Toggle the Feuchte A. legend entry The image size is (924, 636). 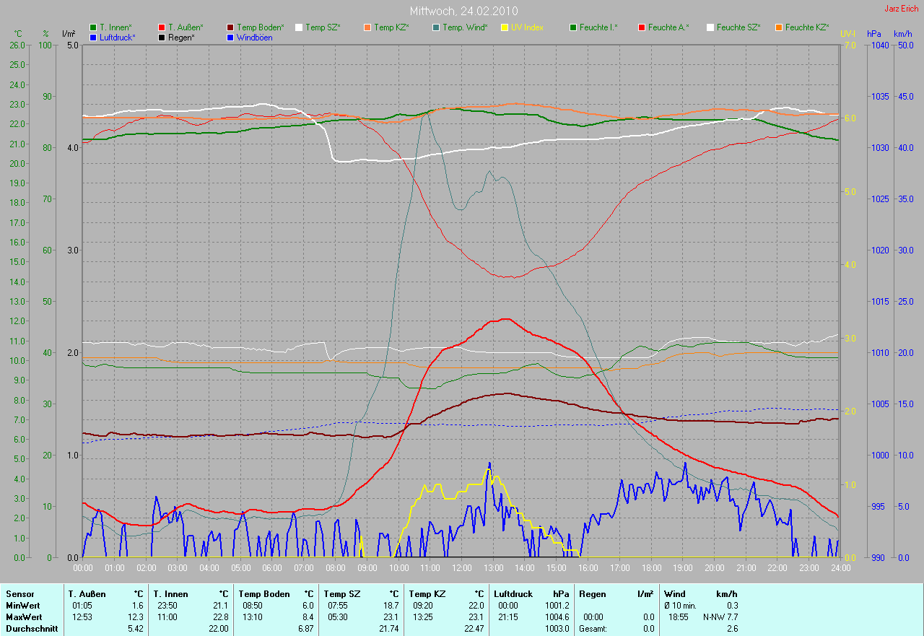point(668,27)
